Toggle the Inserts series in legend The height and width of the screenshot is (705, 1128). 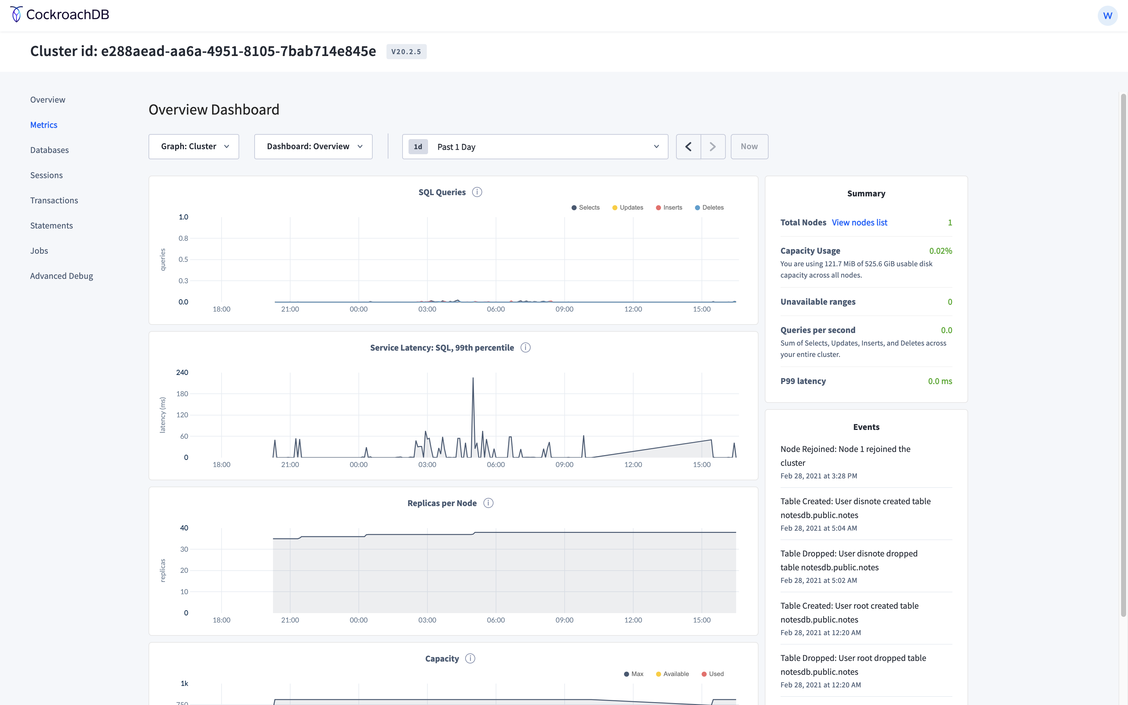669,207
